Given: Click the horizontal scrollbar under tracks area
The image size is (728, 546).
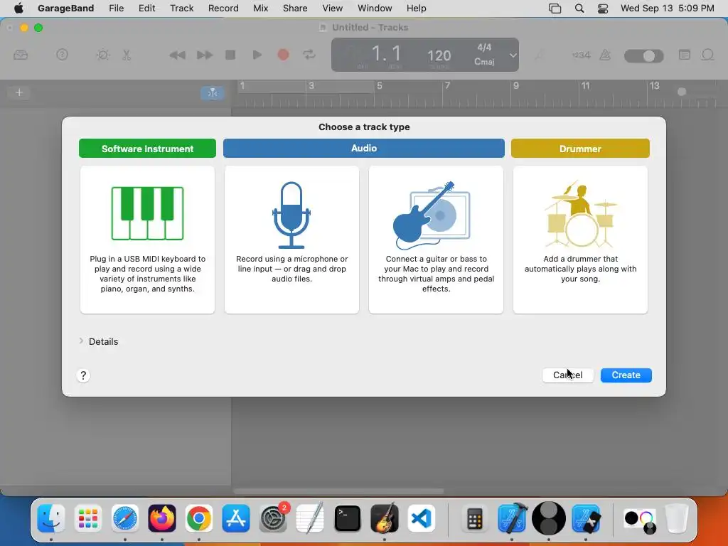Looking at the screenshot, I should [x=338, y=491].
